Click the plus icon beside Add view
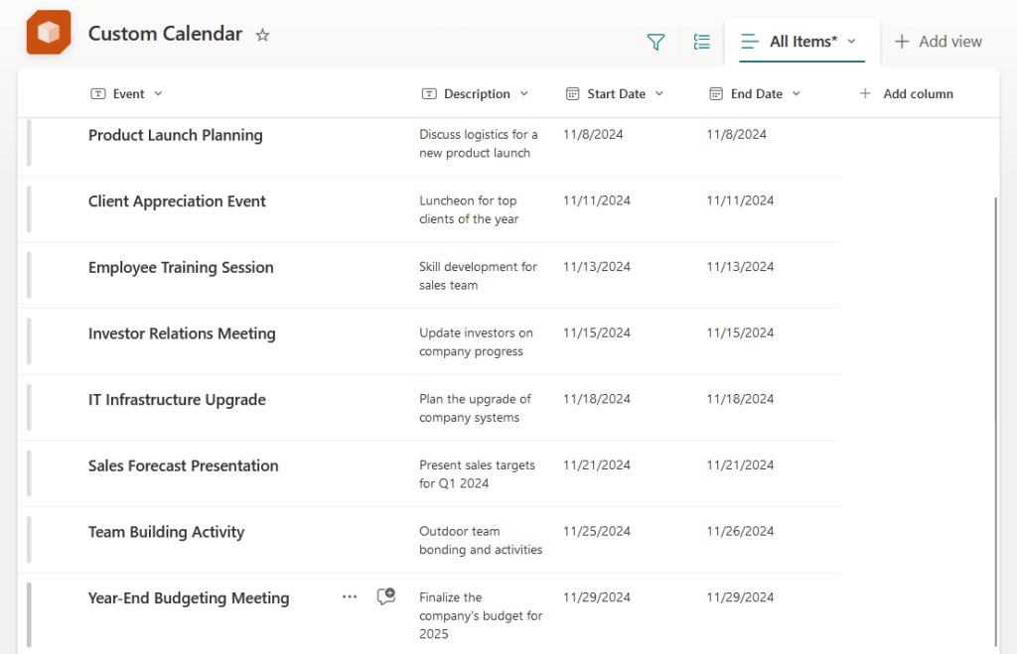The height and width of the screenshot is (654, 1017). pyautogui.click(x=902, y=42)
